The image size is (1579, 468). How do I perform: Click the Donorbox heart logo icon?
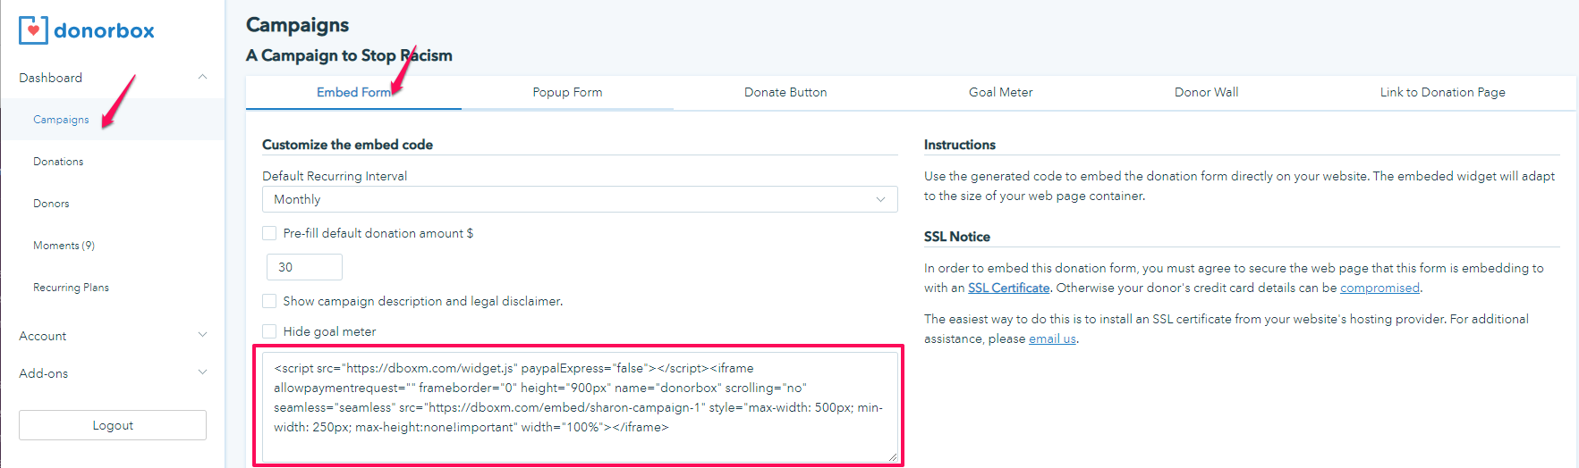[x=33, y=30]
